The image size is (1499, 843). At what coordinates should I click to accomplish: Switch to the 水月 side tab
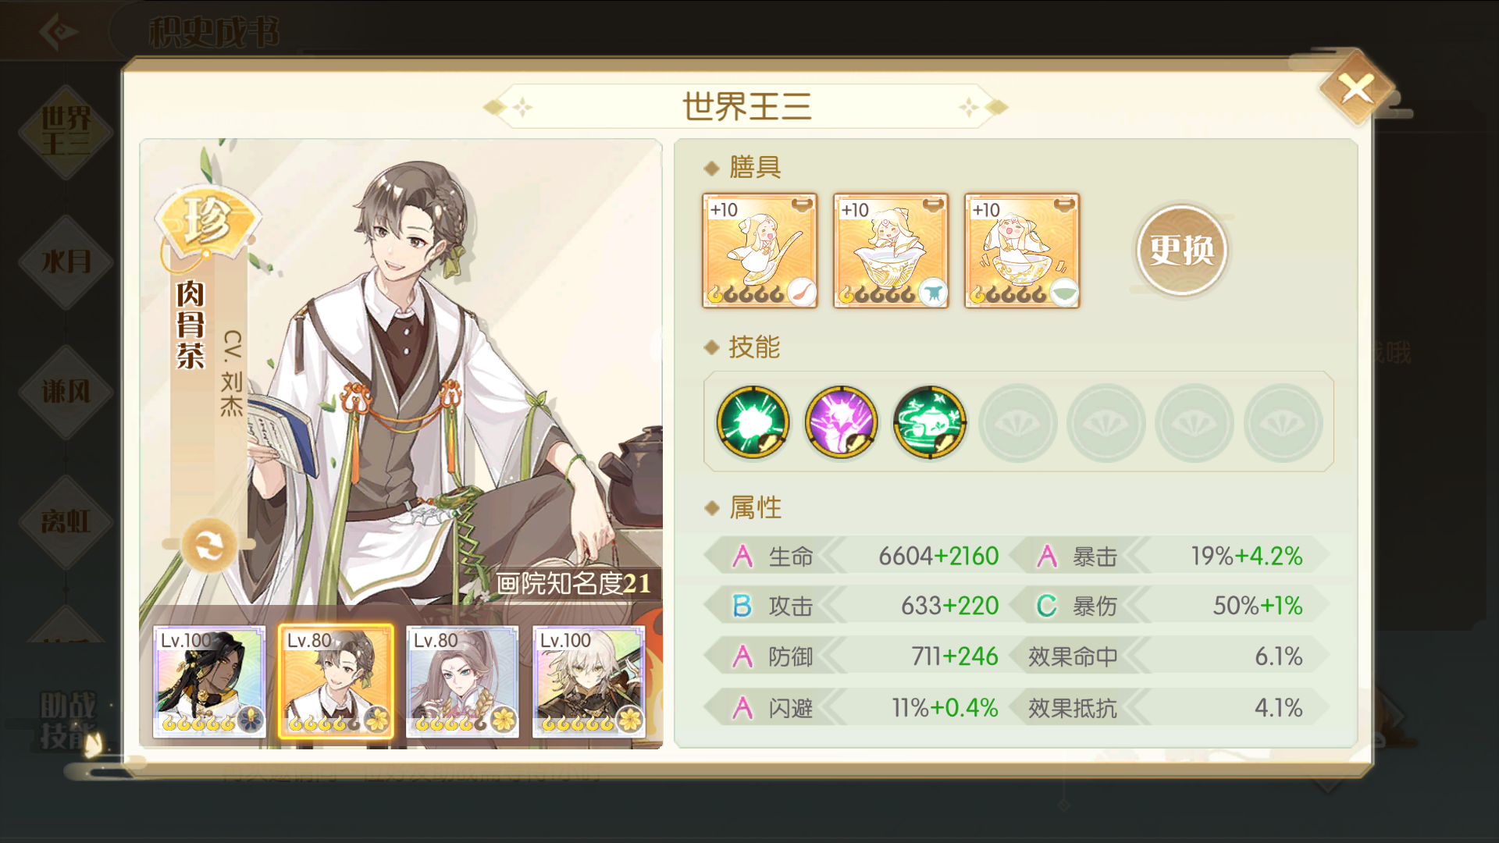point(66,261)
